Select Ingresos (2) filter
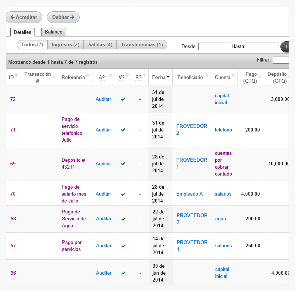Screen dimensions: 295x291 coord(65,45)
